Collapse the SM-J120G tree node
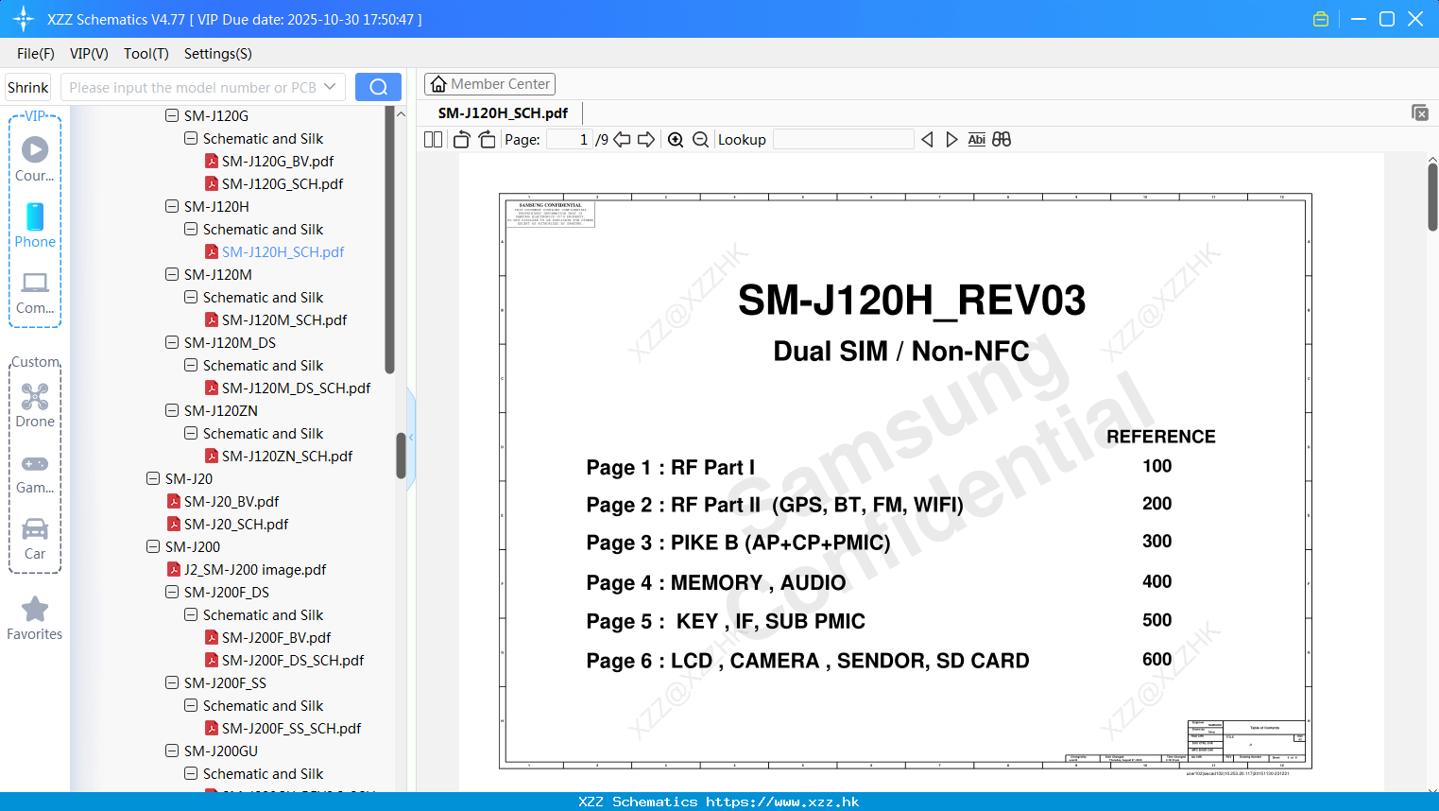This screenshot has height=811, width=1439. tap(172, 115)
